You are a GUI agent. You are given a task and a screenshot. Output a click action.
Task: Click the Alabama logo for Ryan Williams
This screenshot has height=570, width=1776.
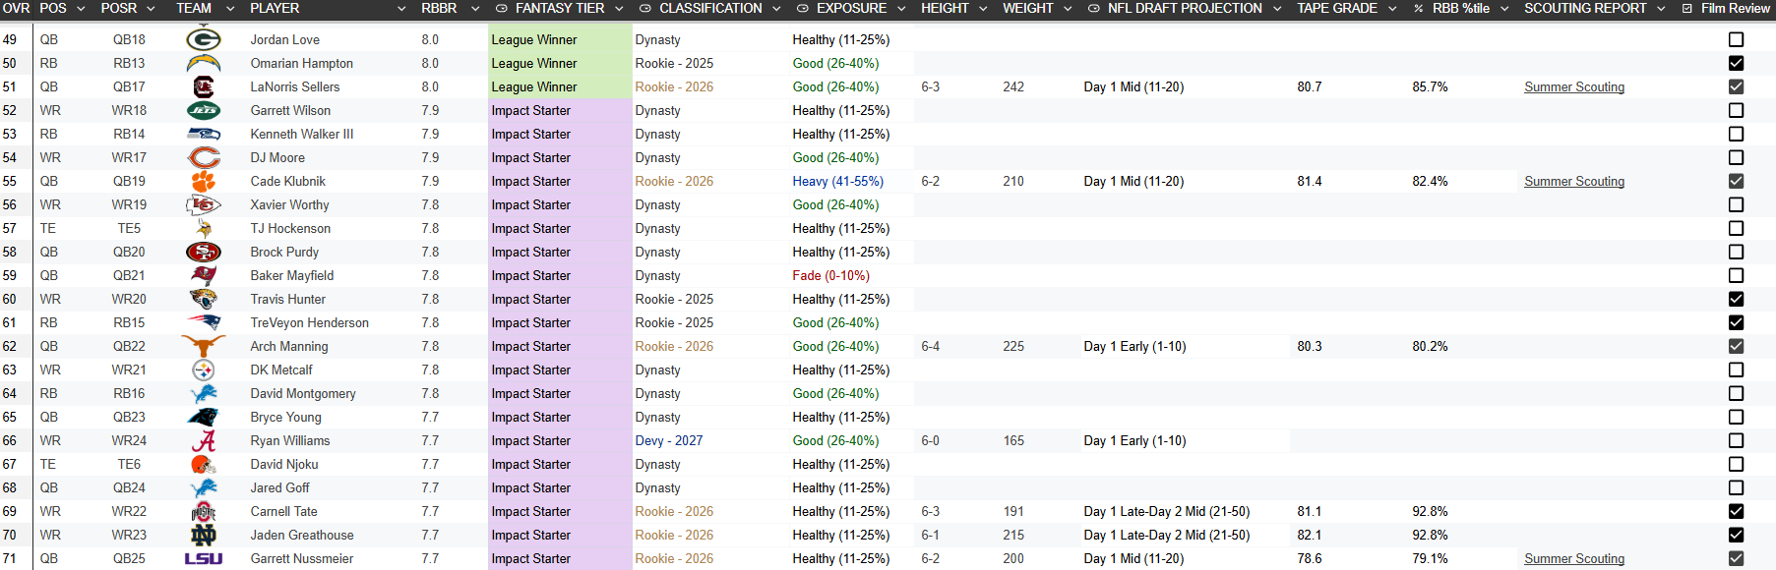pos(204,440)
